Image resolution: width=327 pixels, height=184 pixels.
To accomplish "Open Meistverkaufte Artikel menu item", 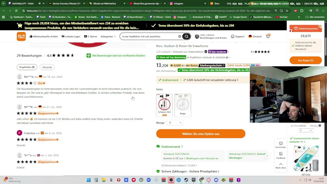I will click(x=44, y=37).
